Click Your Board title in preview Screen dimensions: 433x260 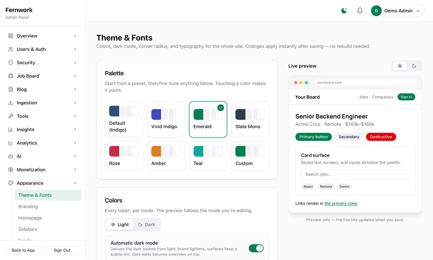[x=307, y=97]
